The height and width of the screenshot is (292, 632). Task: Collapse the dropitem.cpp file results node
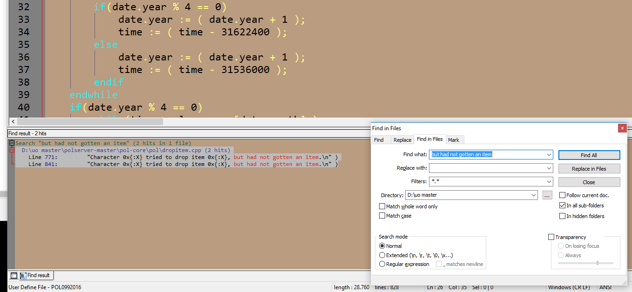[12, 150]
